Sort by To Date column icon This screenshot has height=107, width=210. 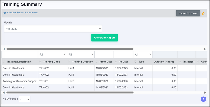(x=116, y=62)
